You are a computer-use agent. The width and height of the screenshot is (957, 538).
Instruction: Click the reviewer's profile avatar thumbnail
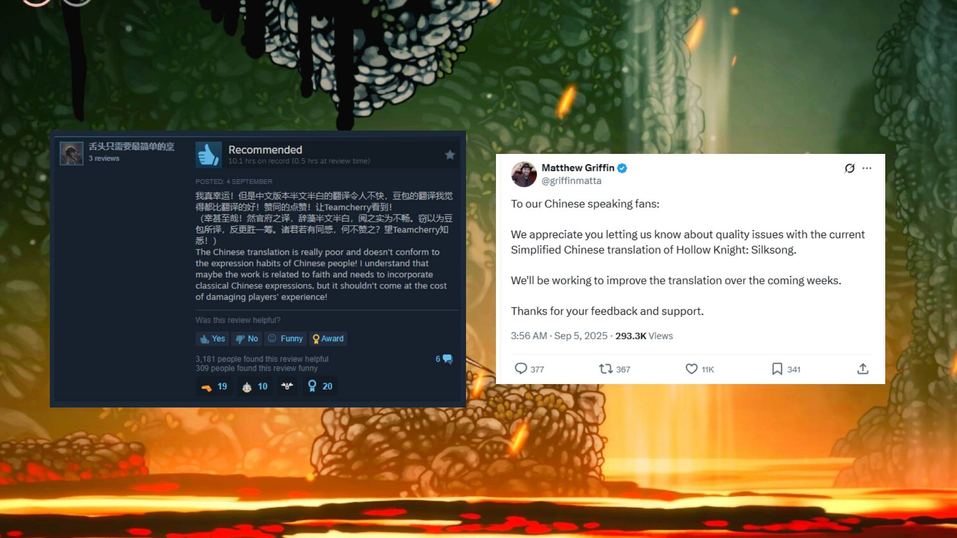71,153
